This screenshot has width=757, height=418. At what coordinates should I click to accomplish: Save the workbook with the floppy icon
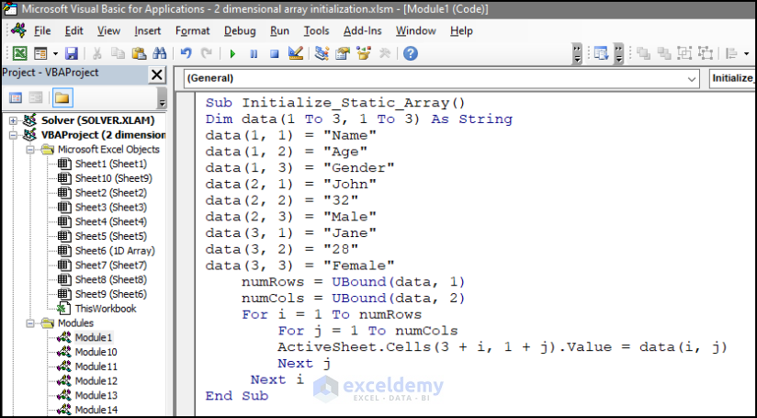click(x=72, y=53)
